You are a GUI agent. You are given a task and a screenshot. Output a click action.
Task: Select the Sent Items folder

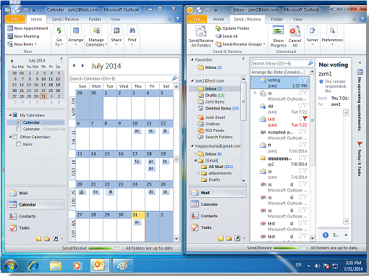click(211, 102)
